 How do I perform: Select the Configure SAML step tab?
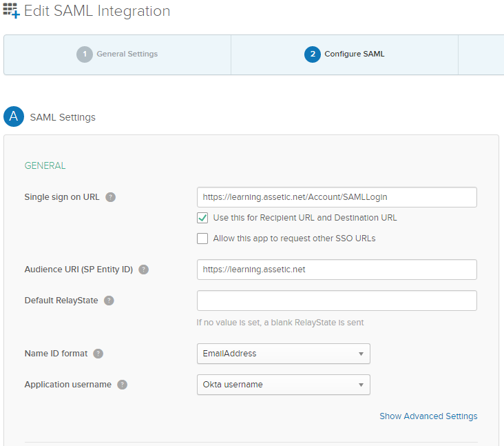pos(344,54)
